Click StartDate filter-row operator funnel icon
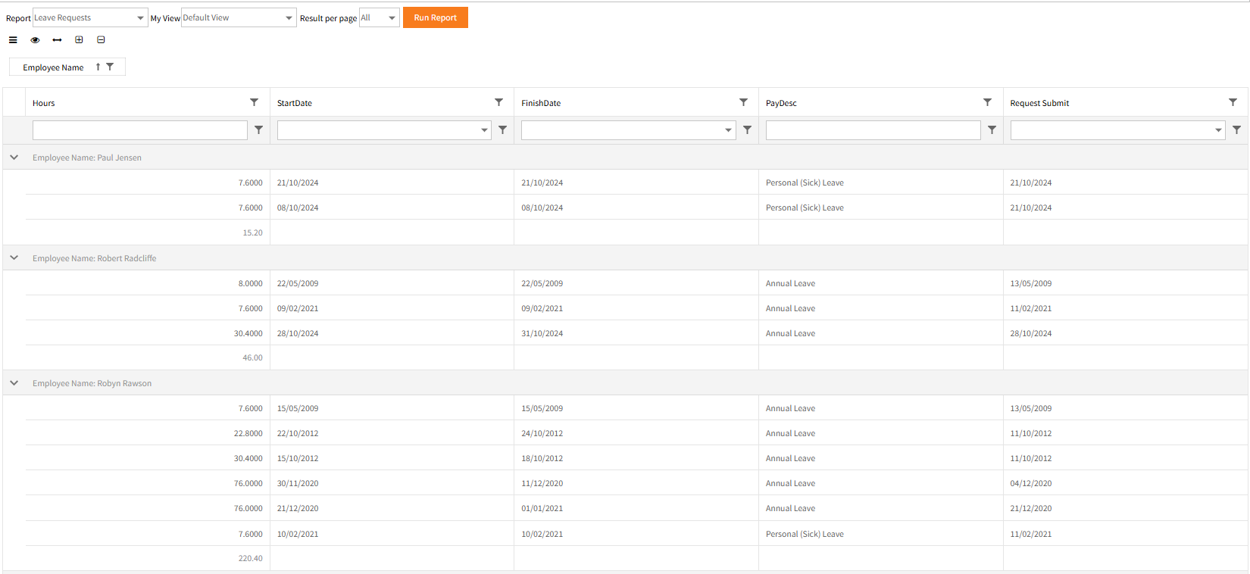The height and width of the screenshot is (574, 1250). [502, 130]
